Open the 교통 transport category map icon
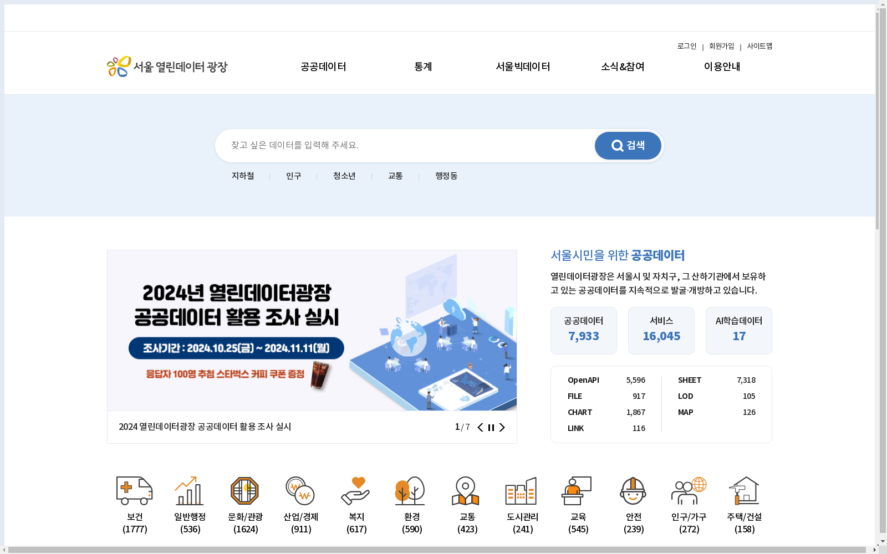The height and width of the screenshot is (554, 887). tap(466, 491)
